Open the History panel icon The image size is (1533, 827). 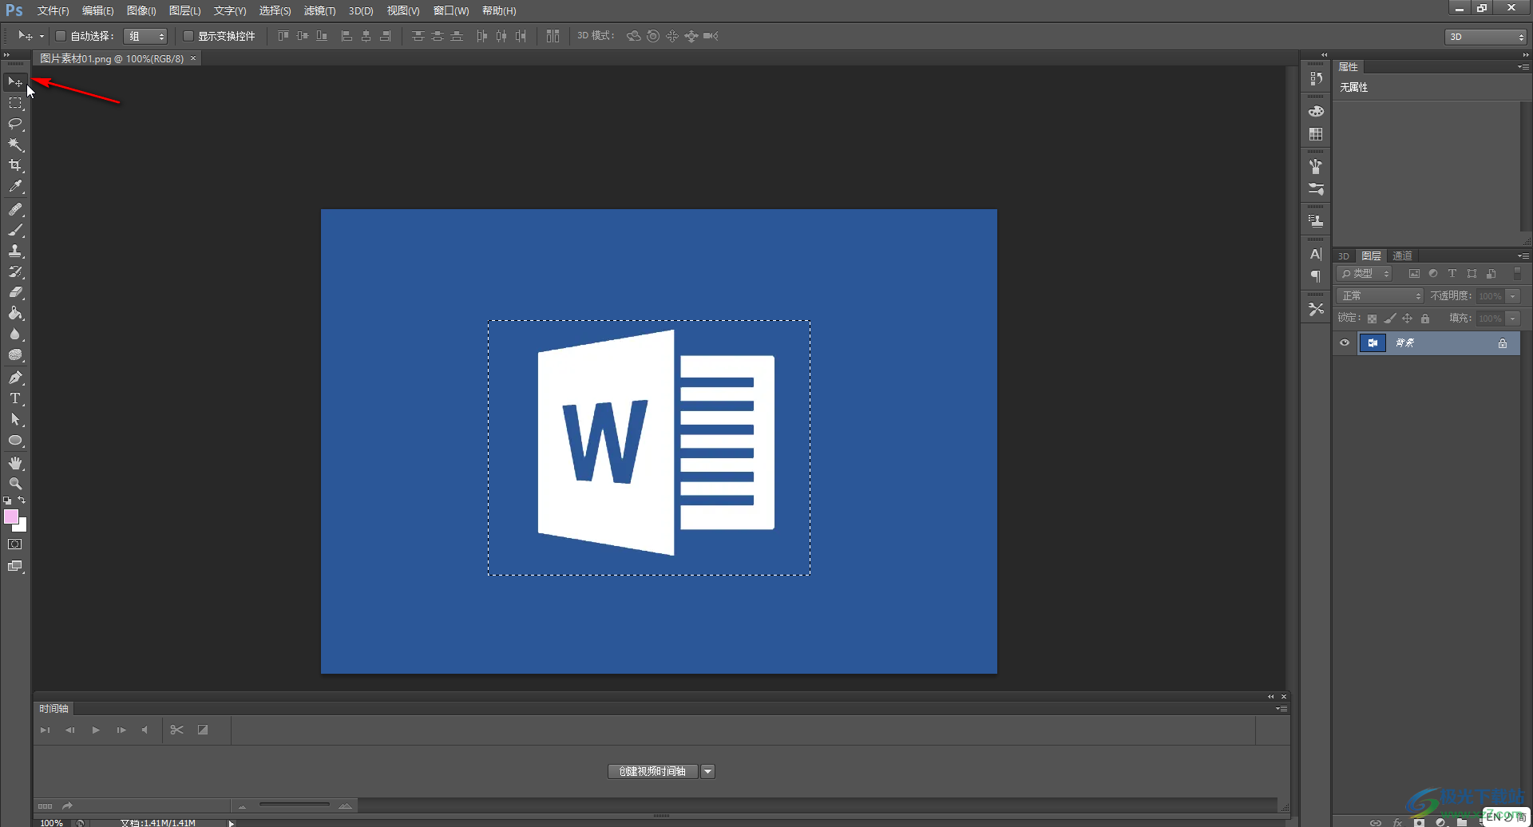1316,78
